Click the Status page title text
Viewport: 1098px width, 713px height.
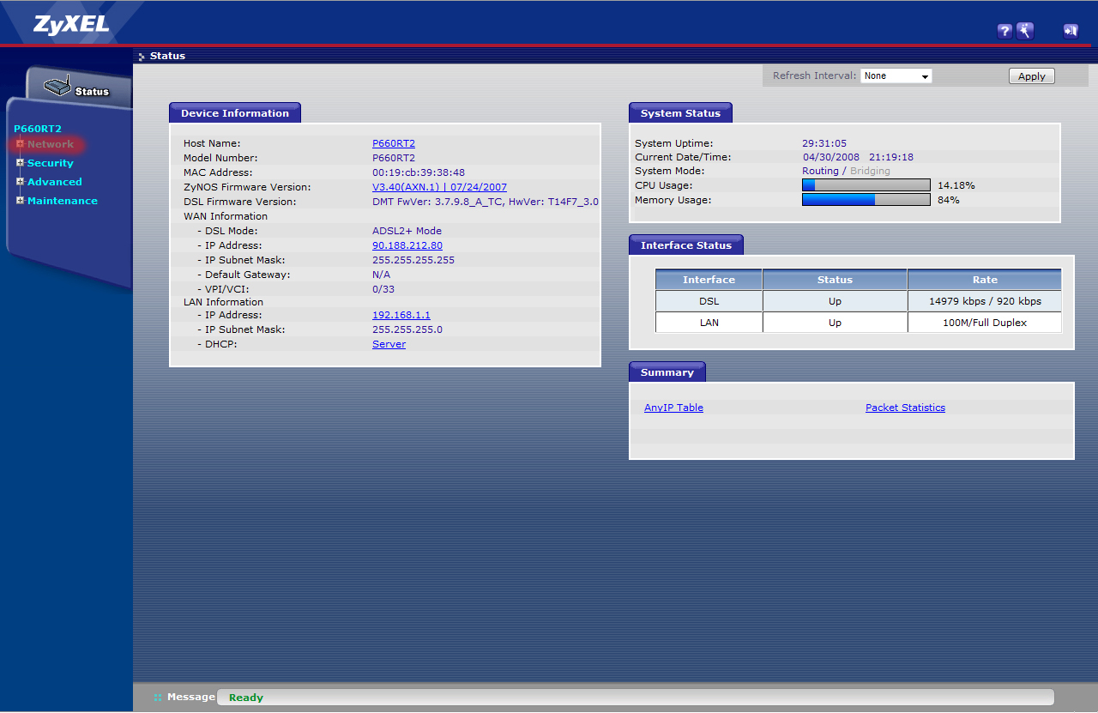point(167,56)
